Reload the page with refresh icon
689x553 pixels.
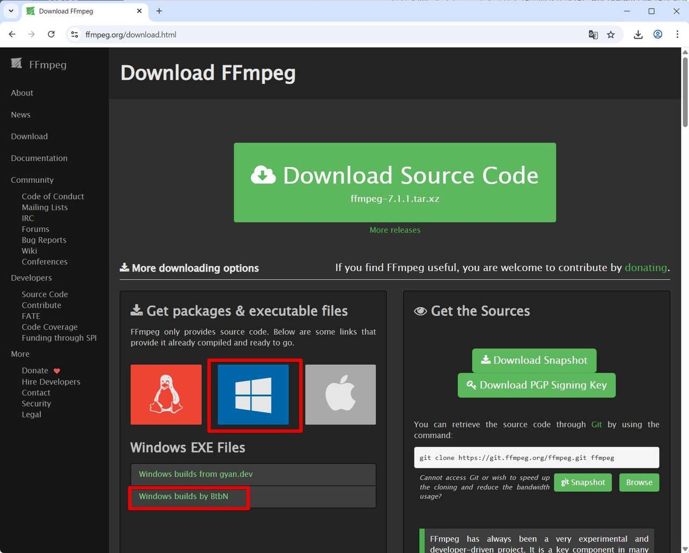click(51, 34)
